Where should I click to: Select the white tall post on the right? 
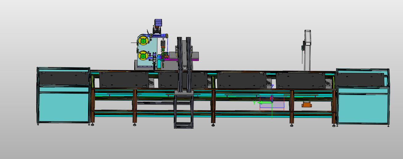[307, 50]
